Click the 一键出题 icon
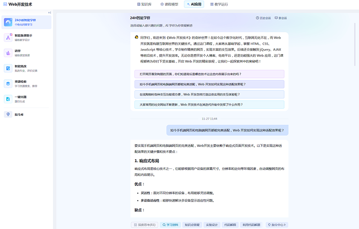 pos(8,99)
